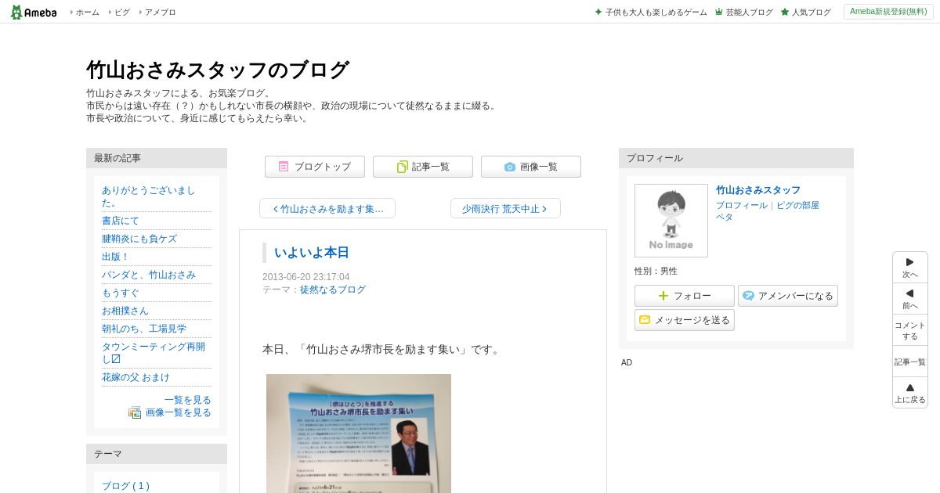Click the 画像一覧 button with camera icon
The height and width of the screenshot is (493, 940).
tap(531, 167)
